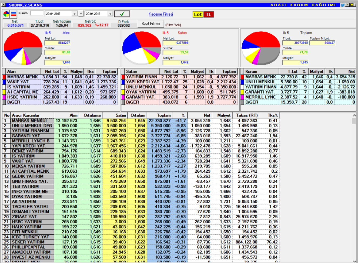This screenshot has width=358, height=263.
Task: Click the Twitter bird icon in title bar
Action: 342,5
